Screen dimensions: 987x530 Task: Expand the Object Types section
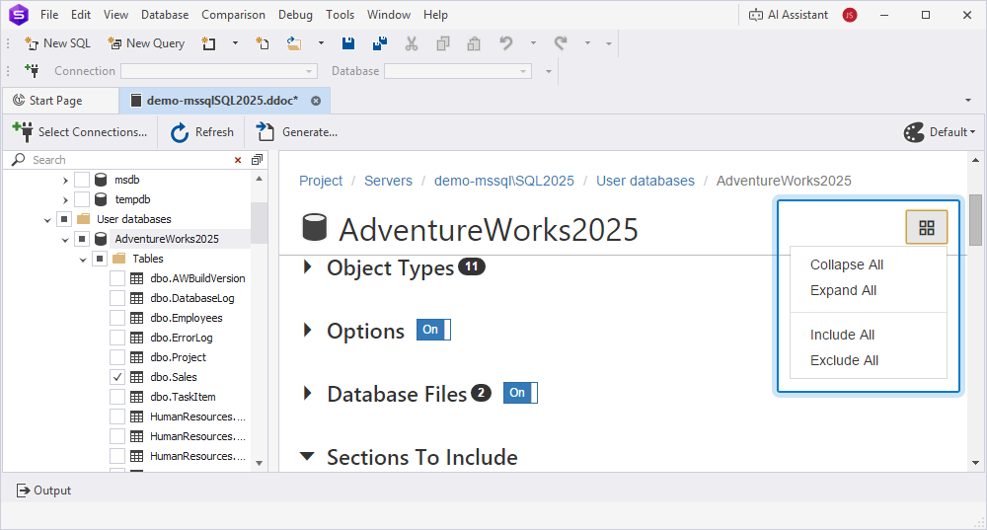pyautogui.click(x=307, y=266)
